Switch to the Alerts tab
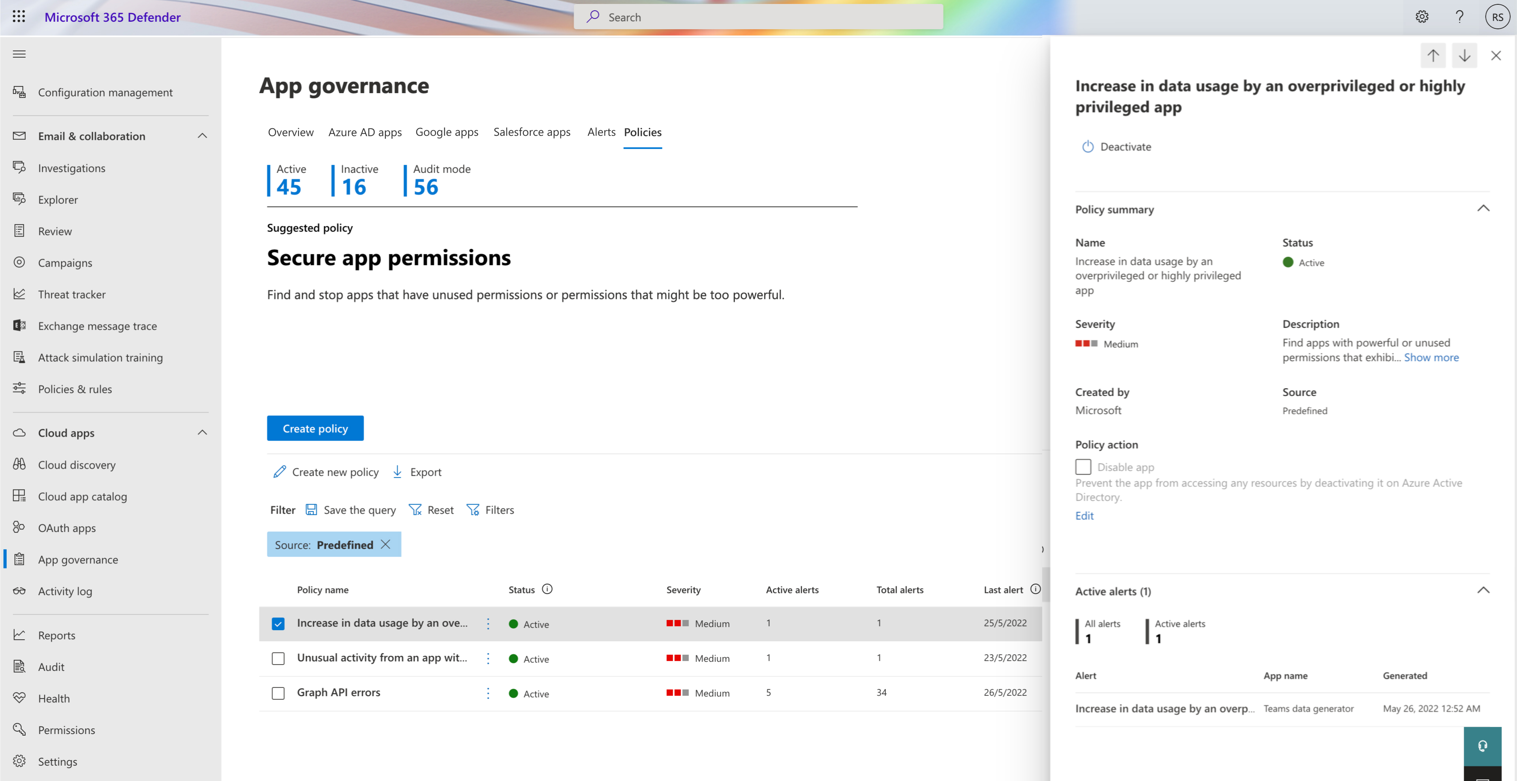Image resolution: width=1517 pixels, height=781 pixels. point(599,131)
